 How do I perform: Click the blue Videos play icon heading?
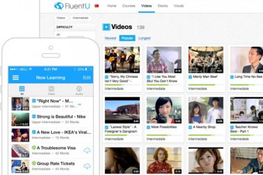107,27
